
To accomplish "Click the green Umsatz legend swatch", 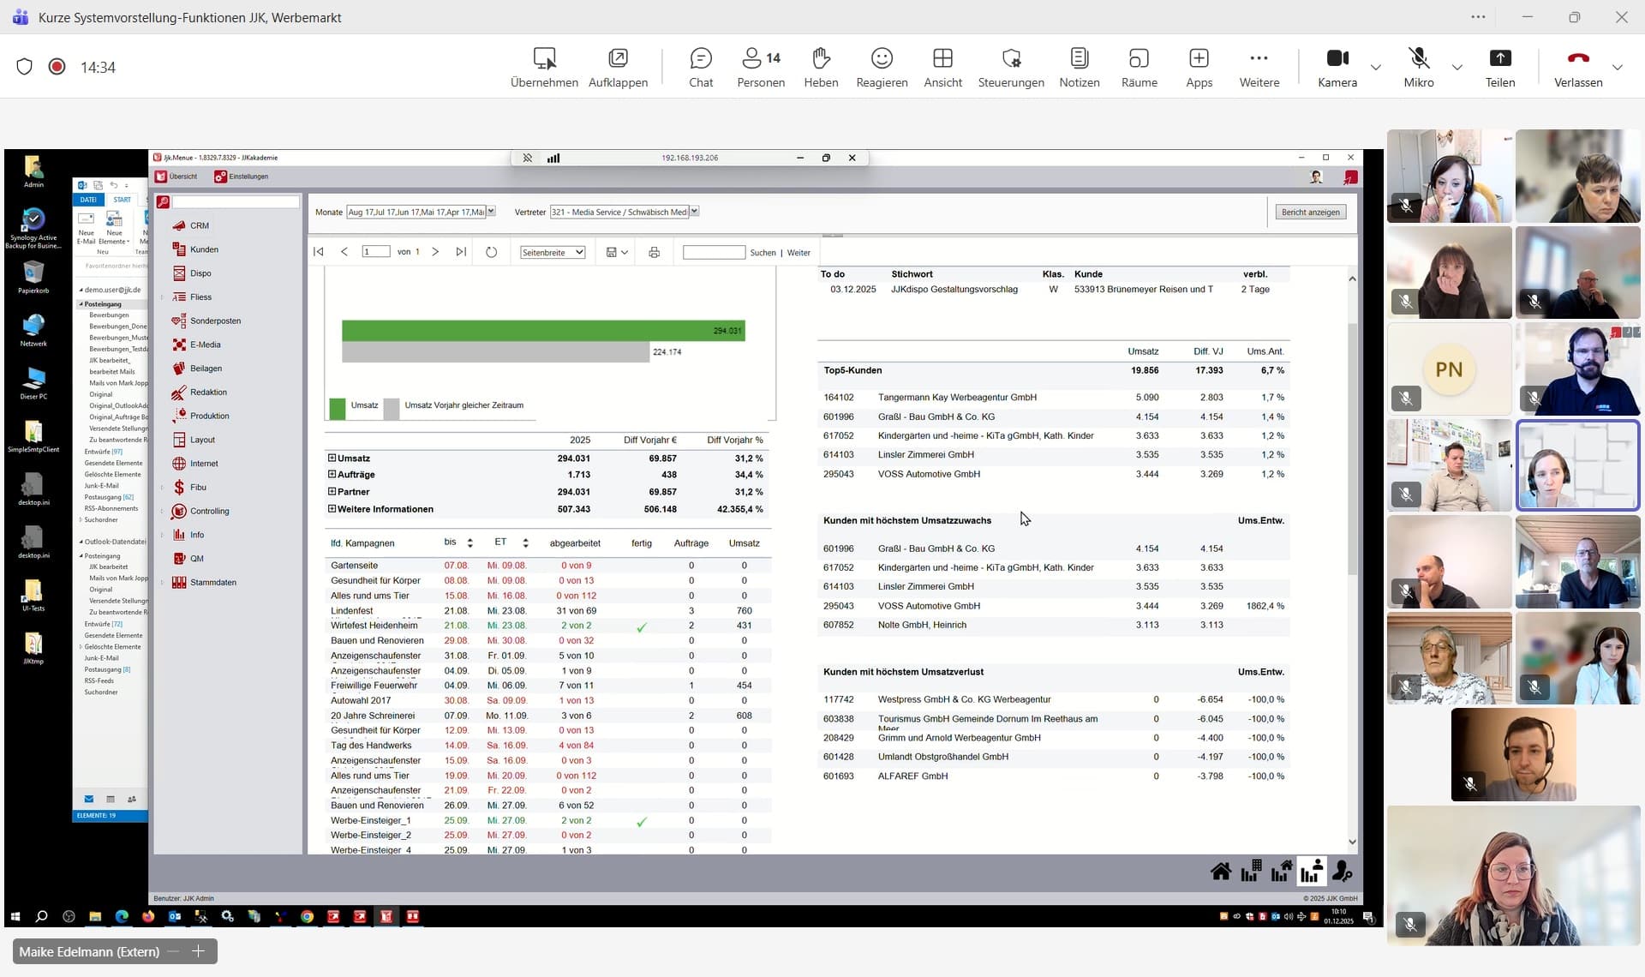I will pos(338,407).
